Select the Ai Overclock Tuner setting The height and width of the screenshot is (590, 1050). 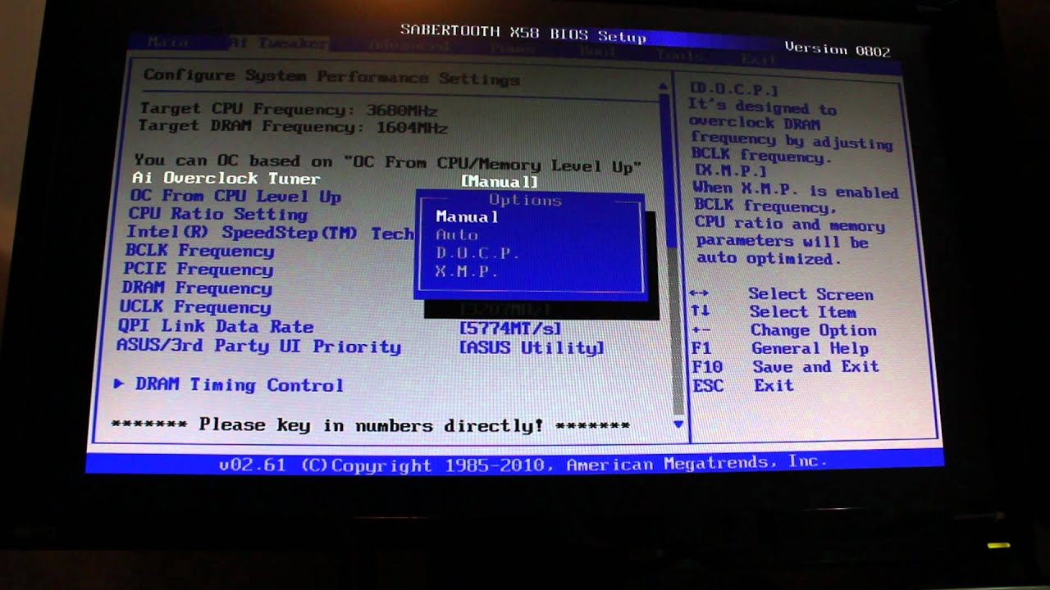tap(226, 178)
